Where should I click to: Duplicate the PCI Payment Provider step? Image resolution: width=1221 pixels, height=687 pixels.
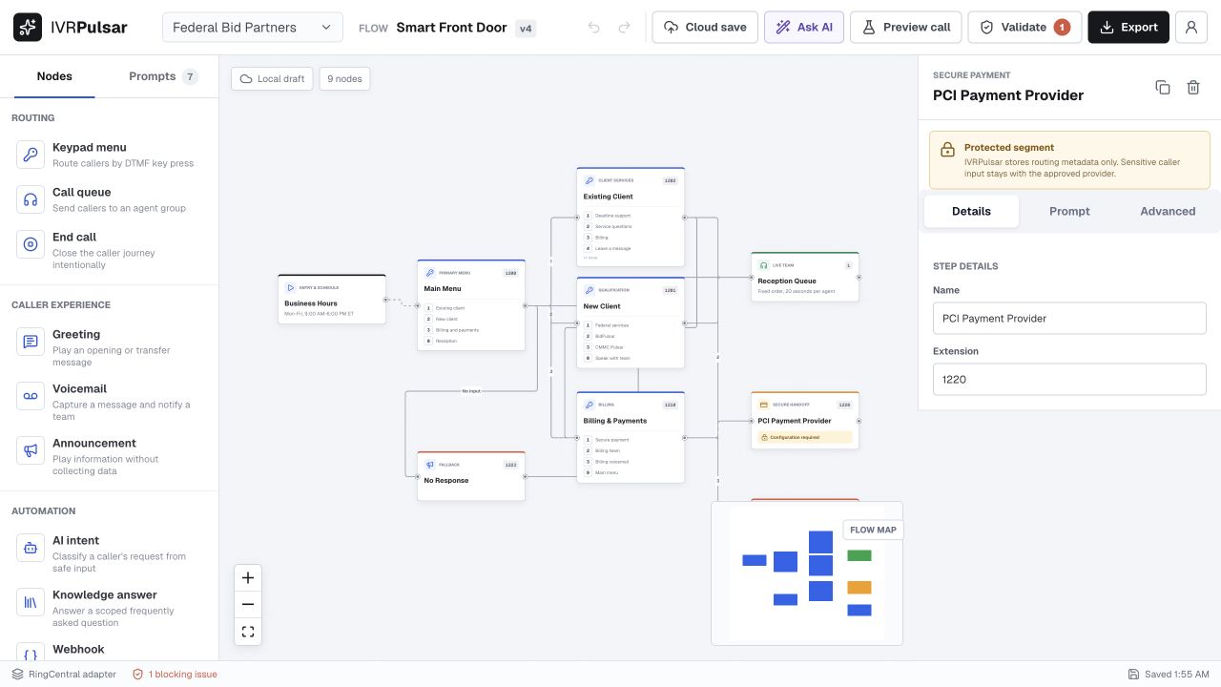1163,87
